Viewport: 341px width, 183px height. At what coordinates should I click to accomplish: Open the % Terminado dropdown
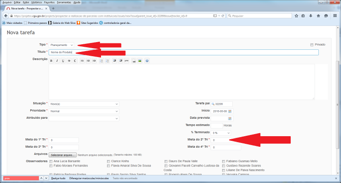220,133
